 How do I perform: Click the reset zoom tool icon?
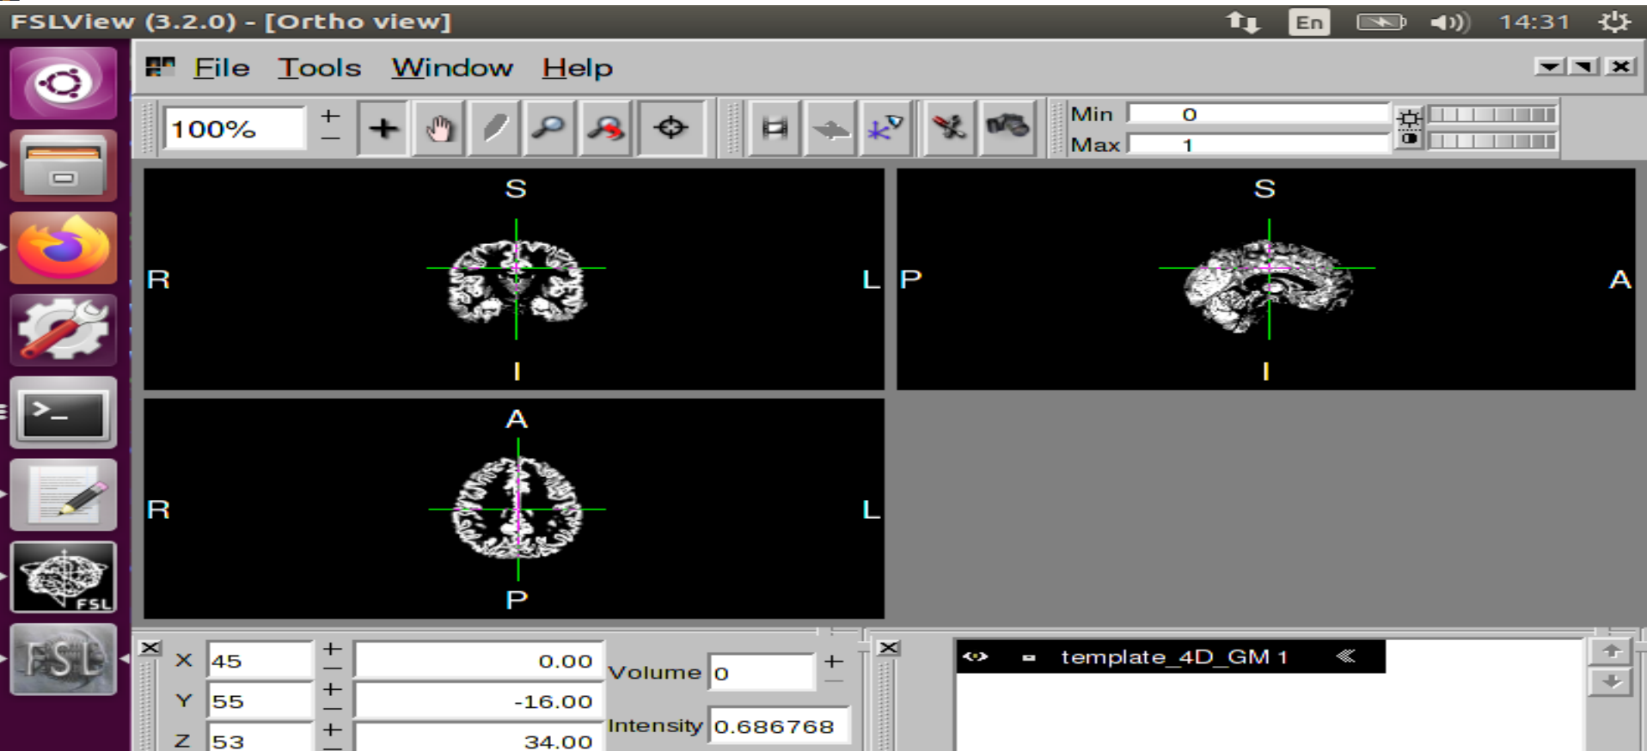click(606, 129)
